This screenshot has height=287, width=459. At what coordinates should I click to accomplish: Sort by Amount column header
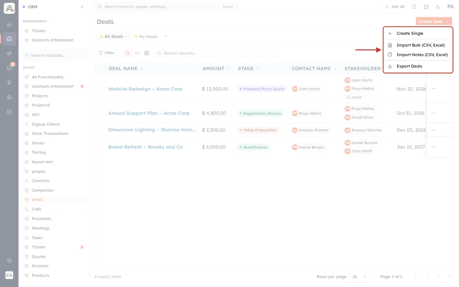pyautogui.click(x=216, y=69)
